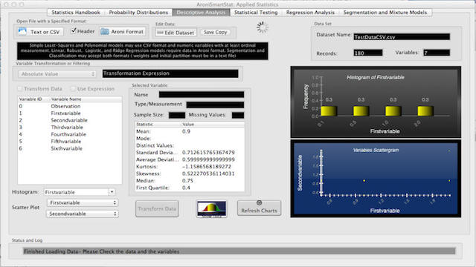Select Secondvariable in the variable list

coord(70,120)
